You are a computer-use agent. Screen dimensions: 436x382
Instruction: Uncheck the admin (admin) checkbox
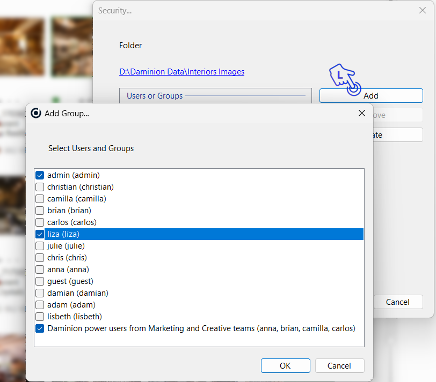click(x=40, y=175)
